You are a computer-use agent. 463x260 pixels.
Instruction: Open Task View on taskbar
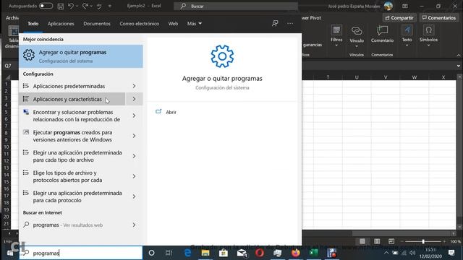(x=169, y=253)
